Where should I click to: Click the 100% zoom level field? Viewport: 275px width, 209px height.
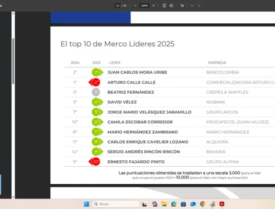tap(144, 6)
